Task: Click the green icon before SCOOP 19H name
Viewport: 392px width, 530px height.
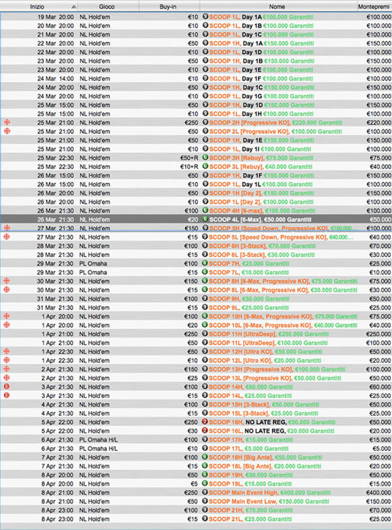Action: point(204,475)
